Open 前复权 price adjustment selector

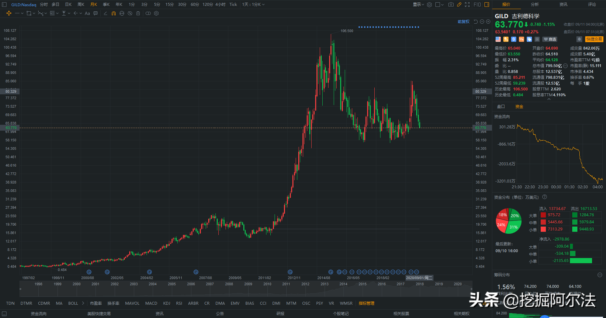[x=464, y=22]
